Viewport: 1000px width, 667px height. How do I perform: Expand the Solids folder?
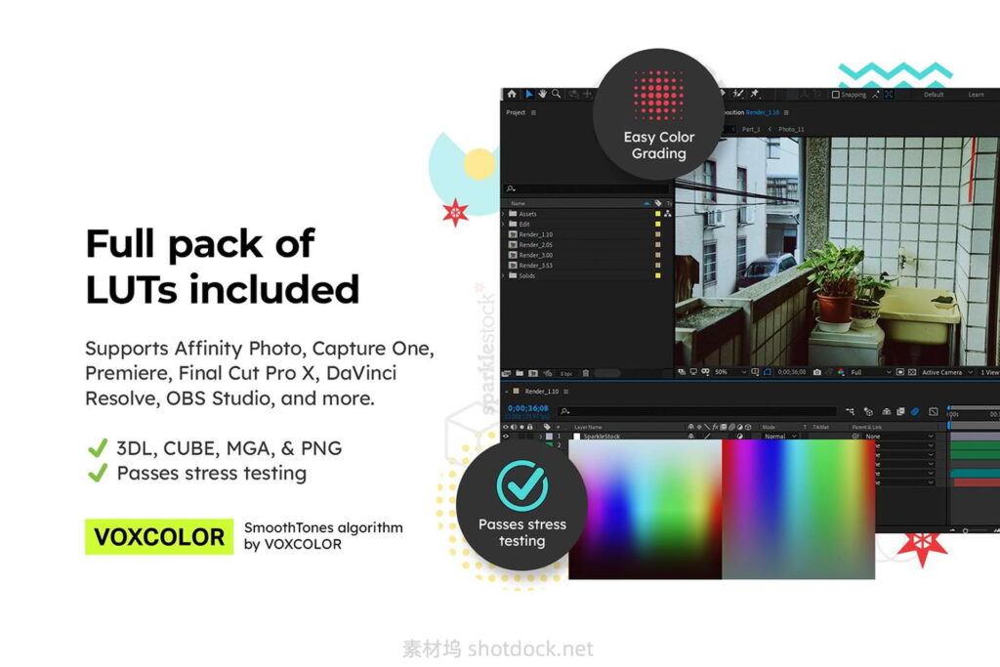(x=504, y=276)
